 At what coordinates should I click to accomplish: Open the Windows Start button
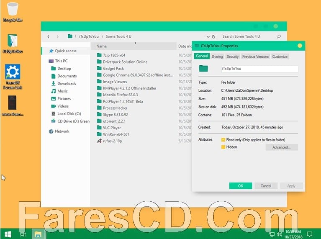(8, 234)
